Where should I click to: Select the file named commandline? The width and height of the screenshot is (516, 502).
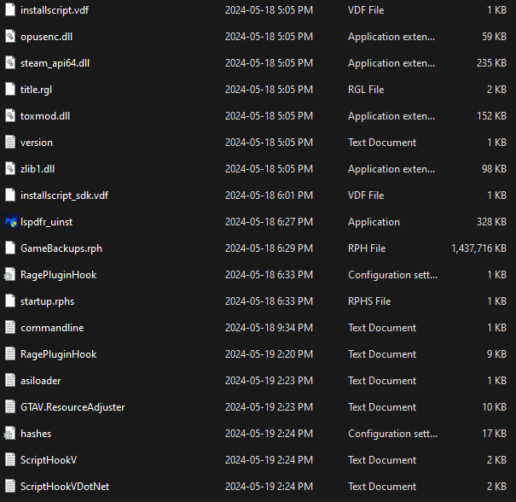pyautogui.click(x=52, y=328)
